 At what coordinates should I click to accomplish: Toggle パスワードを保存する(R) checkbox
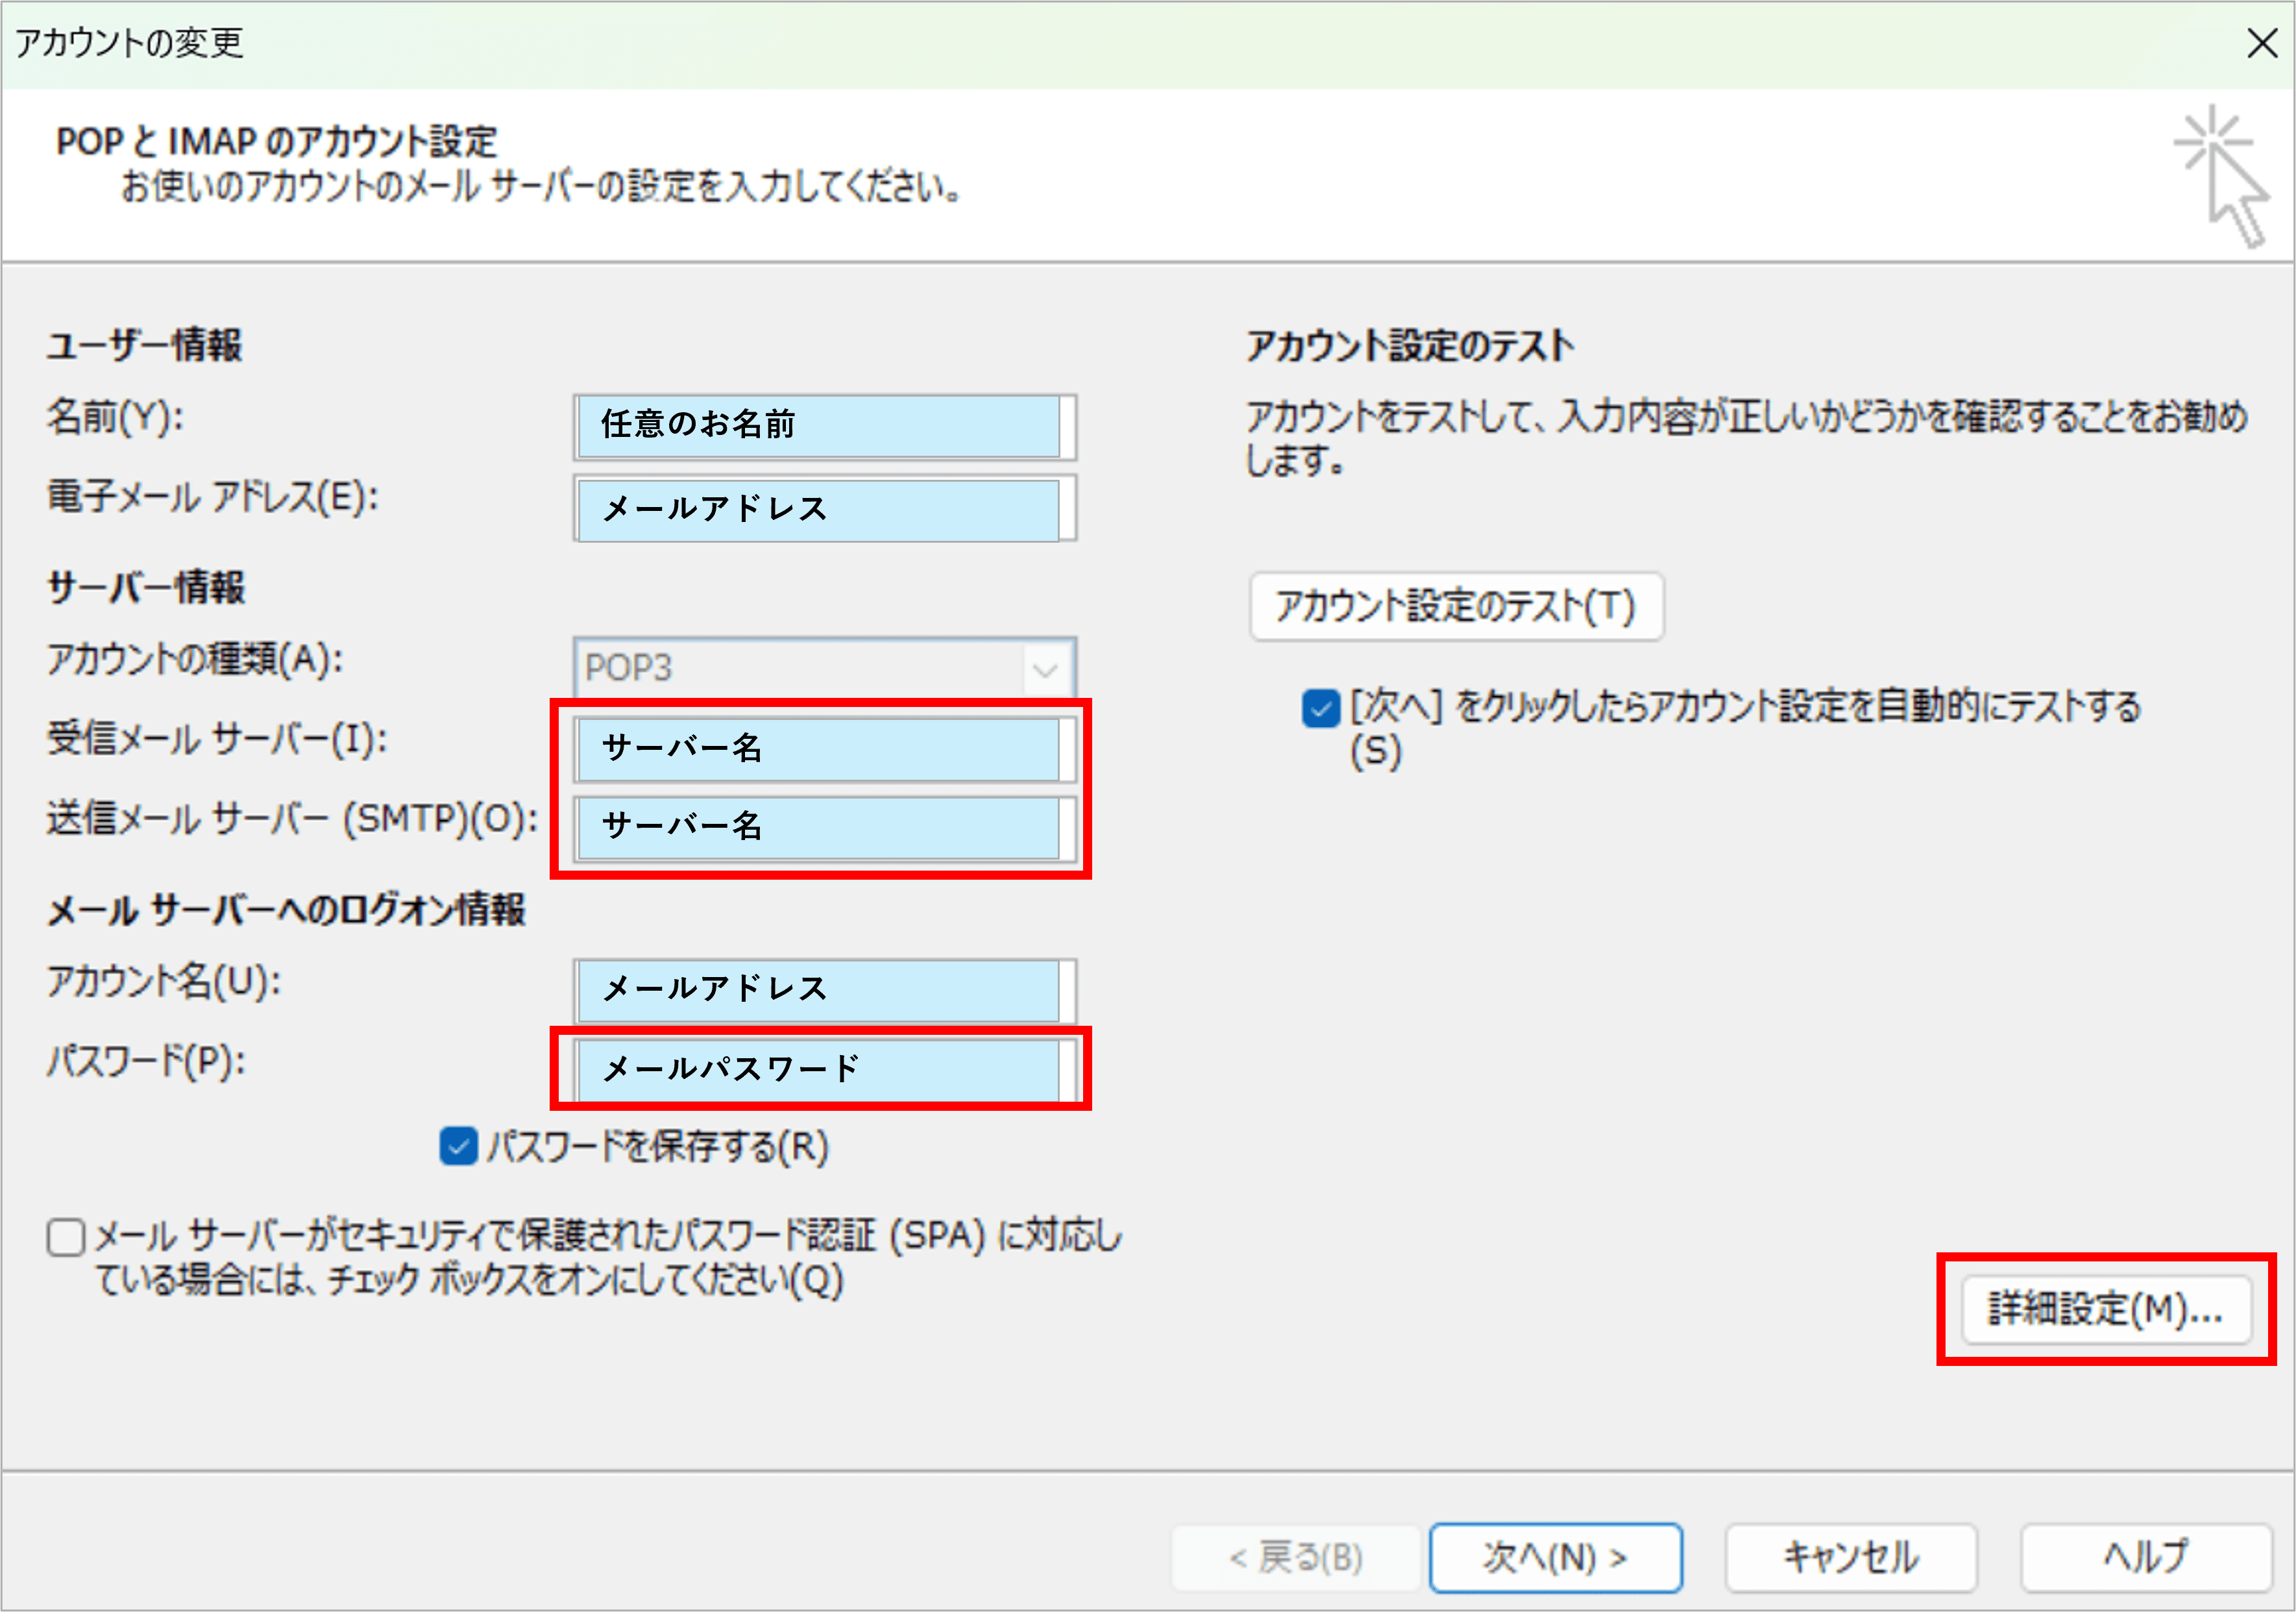point(459,1147)
